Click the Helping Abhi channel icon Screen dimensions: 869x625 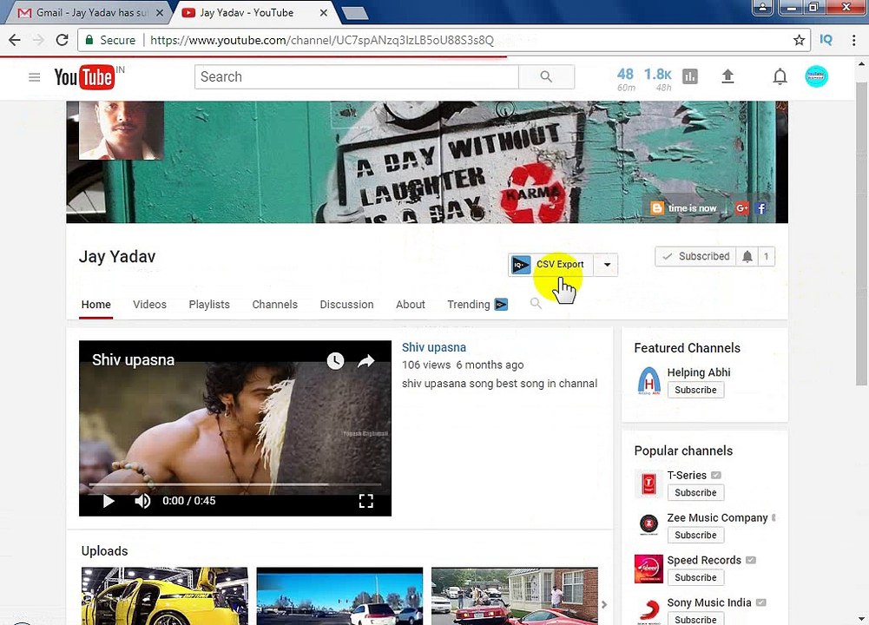[x=649, y=381]
